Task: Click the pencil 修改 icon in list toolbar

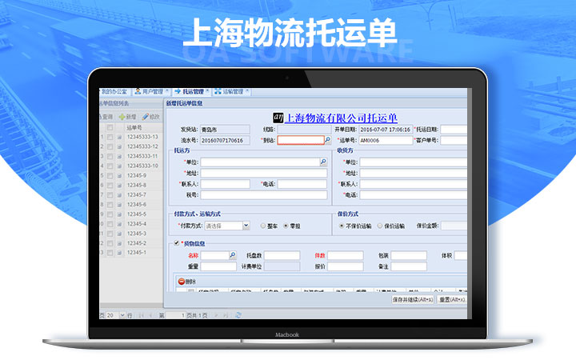Action: [145, 117]
